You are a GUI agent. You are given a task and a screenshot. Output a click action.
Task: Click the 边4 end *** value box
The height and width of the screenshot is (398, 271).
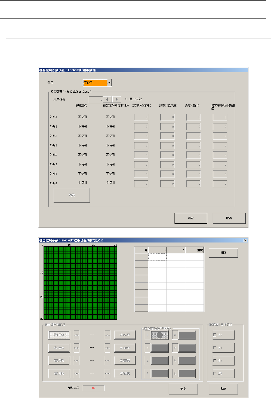107,373
